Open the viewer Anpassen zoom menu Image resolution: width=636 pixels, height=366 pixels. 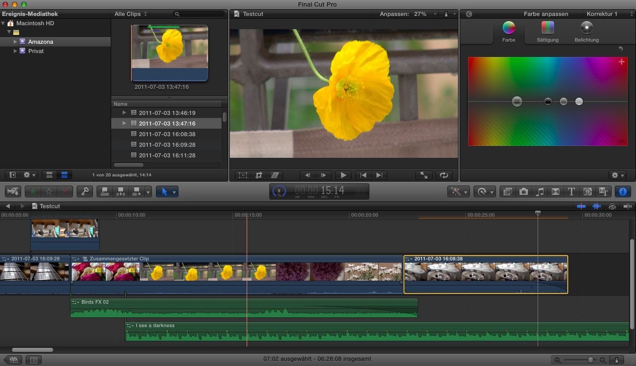point(408,14)
